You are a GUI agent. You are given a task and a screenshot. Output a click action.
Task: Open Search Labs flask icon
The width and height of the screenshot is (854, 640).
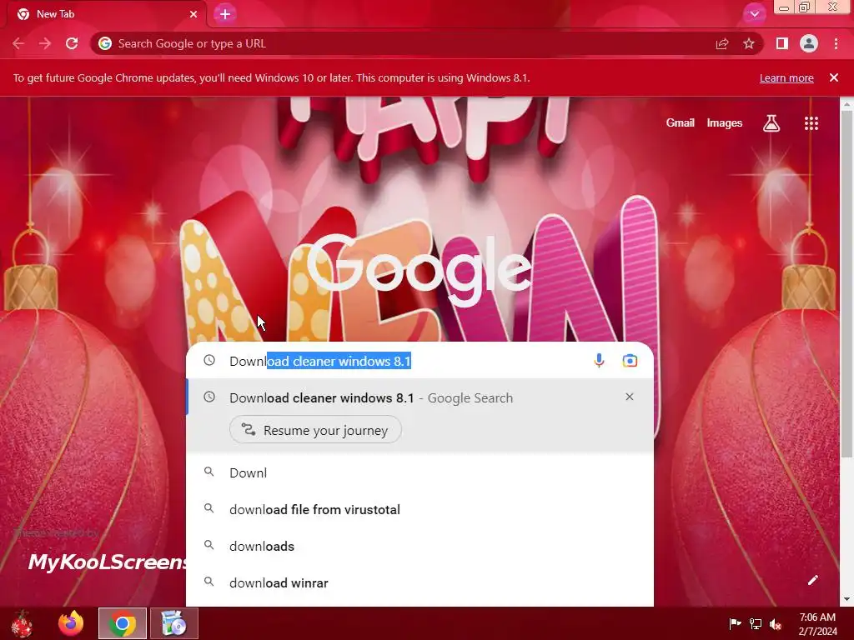click(x=771, y=123)
